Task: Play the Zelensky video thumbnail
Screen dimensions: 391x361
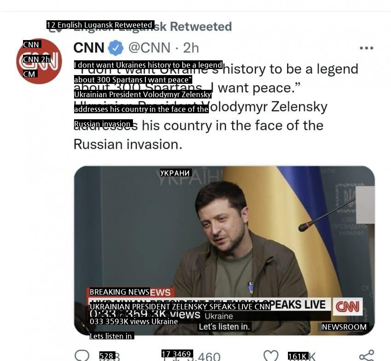Action: click(x=224, y=230)
